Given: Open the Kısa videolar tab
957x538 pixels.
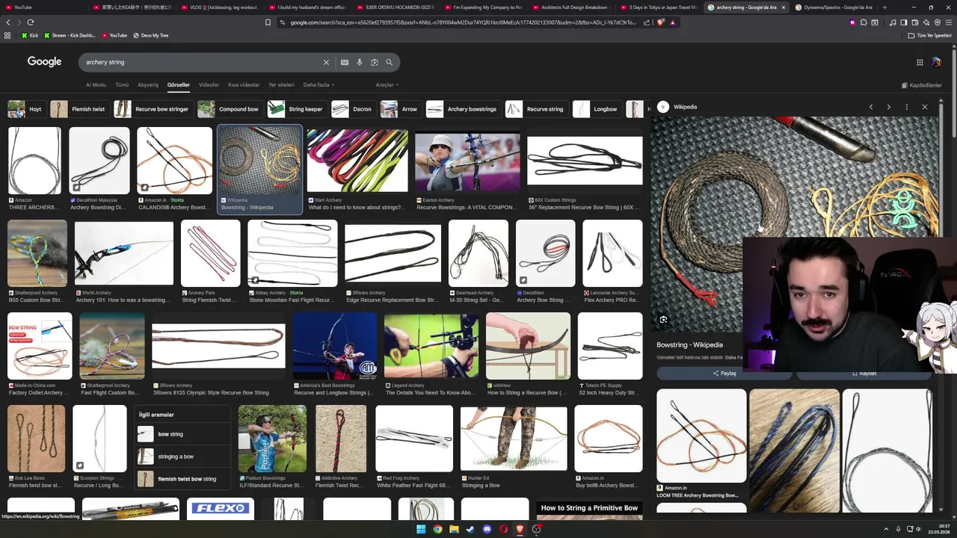Looking at the screenshot, I should (244, 85).
